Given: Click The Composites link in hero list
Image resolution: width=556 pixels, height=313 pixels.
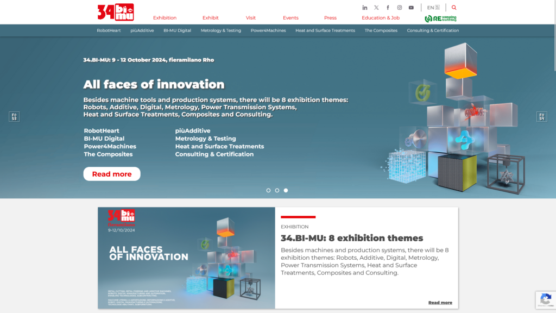Looking at the screenshot, I should pyautogui.click(x=108, y=154).
